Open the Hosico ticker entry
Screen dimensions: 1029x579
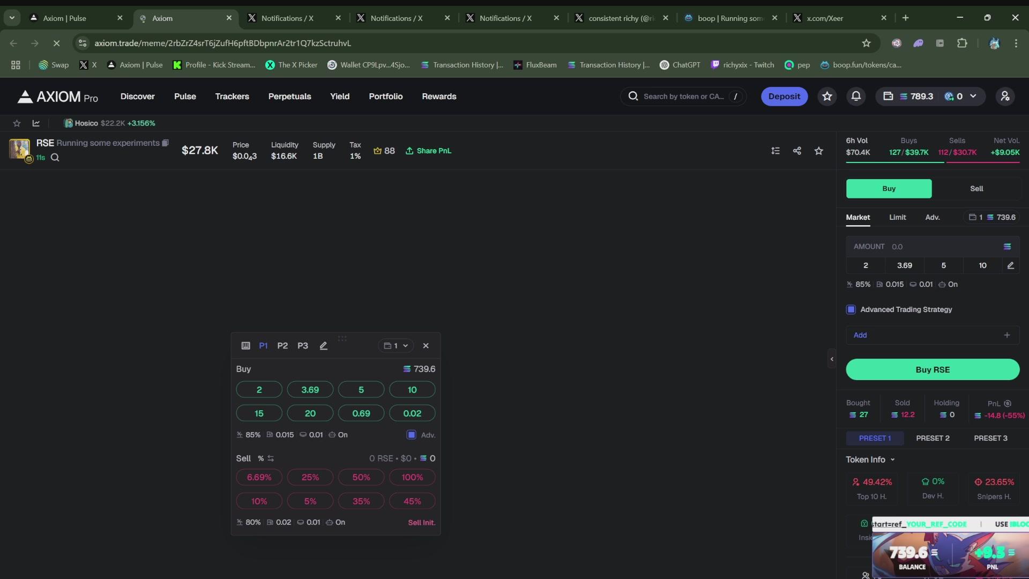point(110,123)
